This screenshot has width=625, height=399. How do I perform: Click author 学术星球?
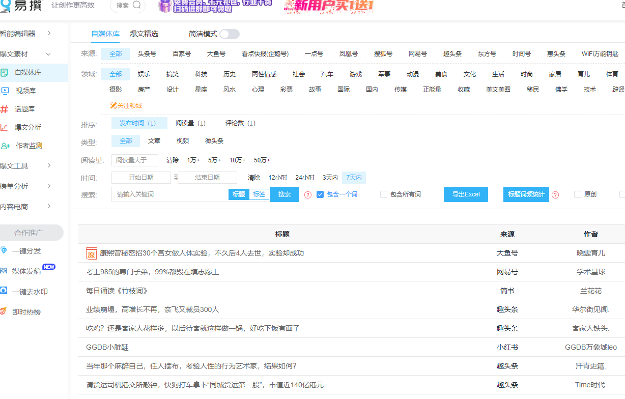coord(591,272)
